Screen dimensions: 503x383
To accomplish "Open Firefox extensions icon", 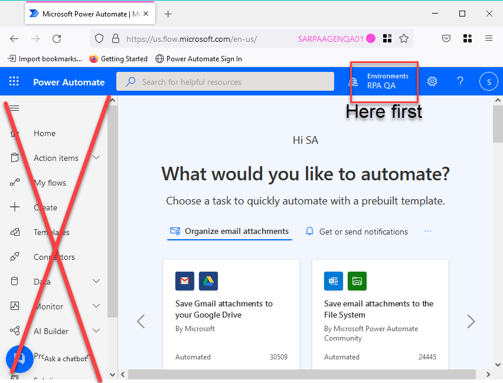I will tap(468, 38).
